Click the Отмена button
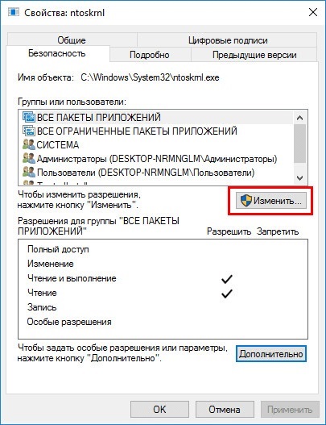Screen dimensions: 326x425 tap(225, 410)
